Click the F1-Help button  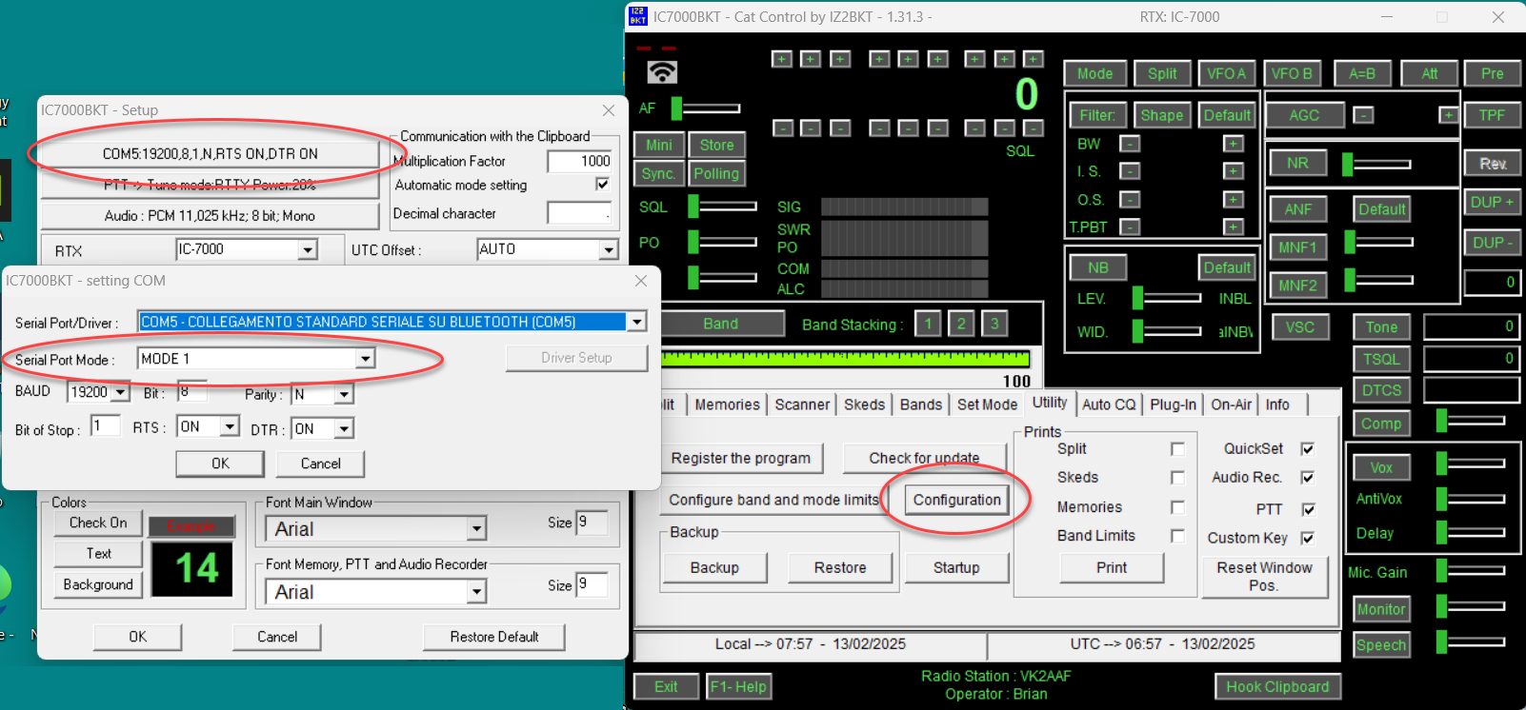[738, 686]
